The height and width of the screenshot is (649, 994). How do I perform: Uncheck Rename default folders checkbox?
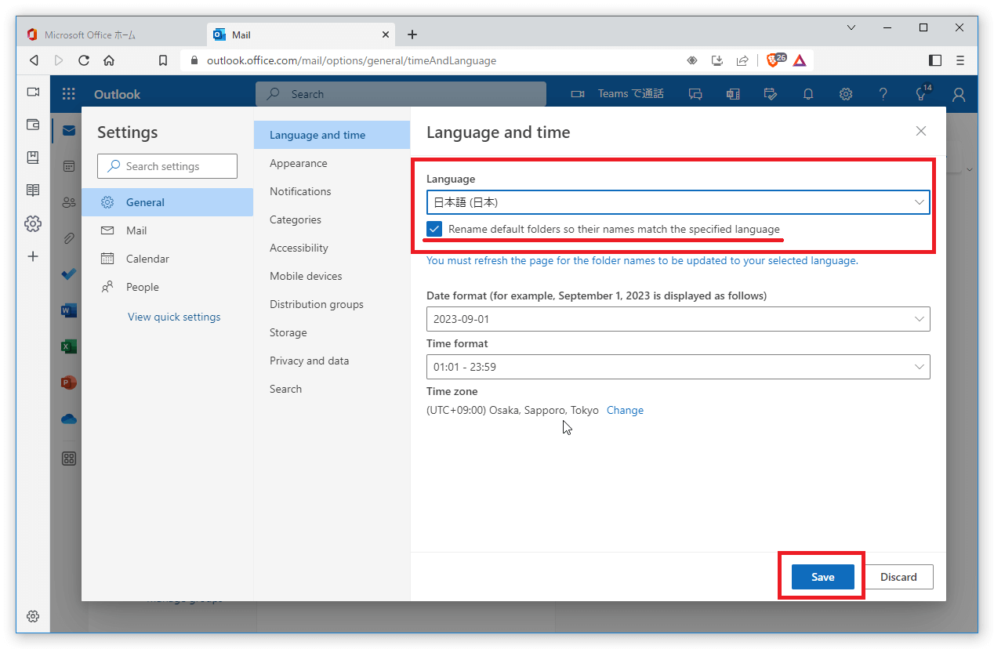point(434,229)
